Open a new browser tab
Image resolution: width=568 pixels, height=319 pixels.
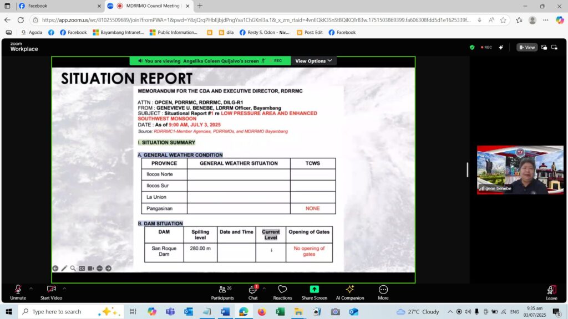(200, 6)
